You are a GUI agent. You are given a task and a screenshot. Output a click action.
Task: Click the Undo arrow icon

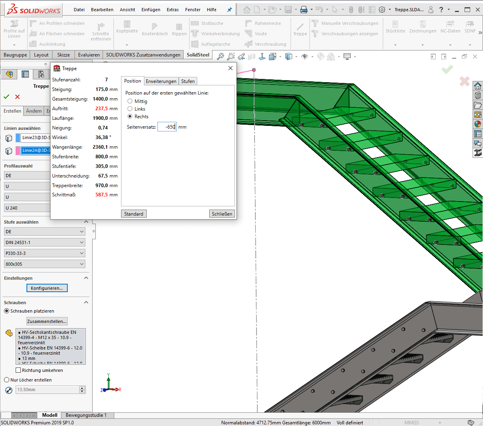point(319,10)
